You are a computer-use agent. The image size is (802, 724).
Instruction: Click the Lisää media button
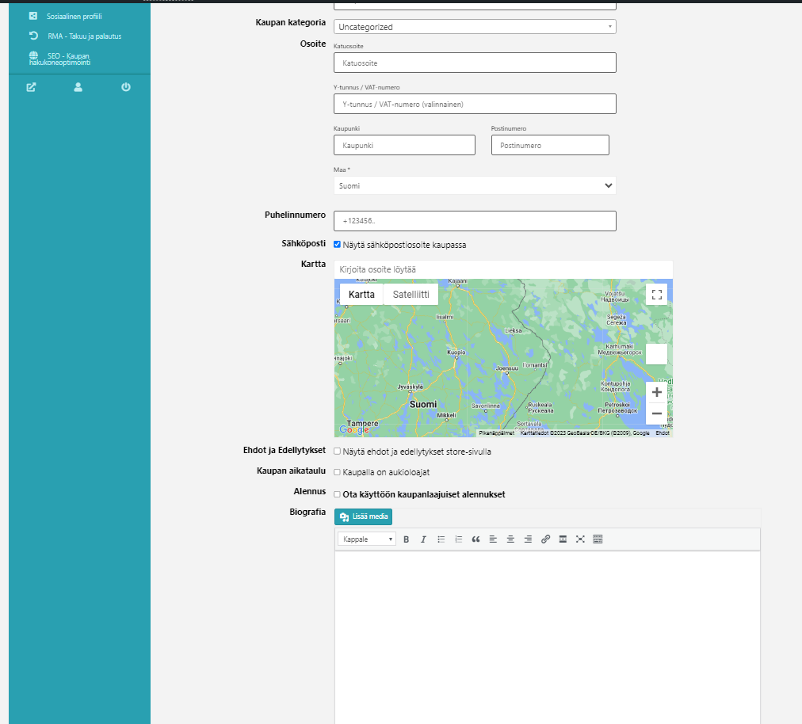click(x=364, y=516)
